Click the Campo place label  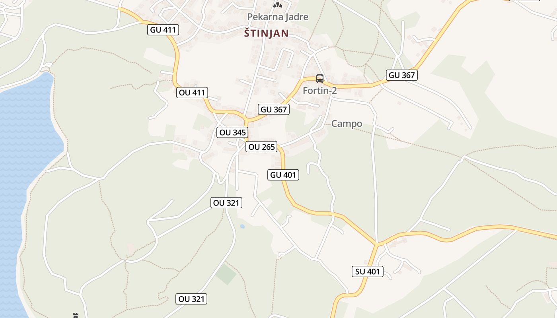(347, 124)
